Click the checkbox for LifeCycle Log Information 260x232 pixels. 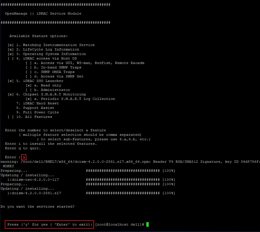tap(11, 49)
